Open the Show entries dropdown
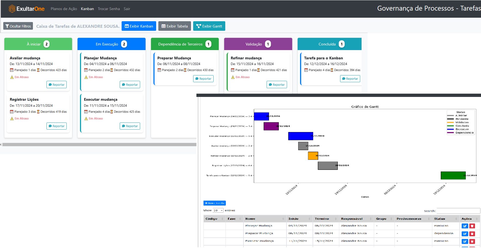This screenshot has height=248, width=481. click(218, 210)
